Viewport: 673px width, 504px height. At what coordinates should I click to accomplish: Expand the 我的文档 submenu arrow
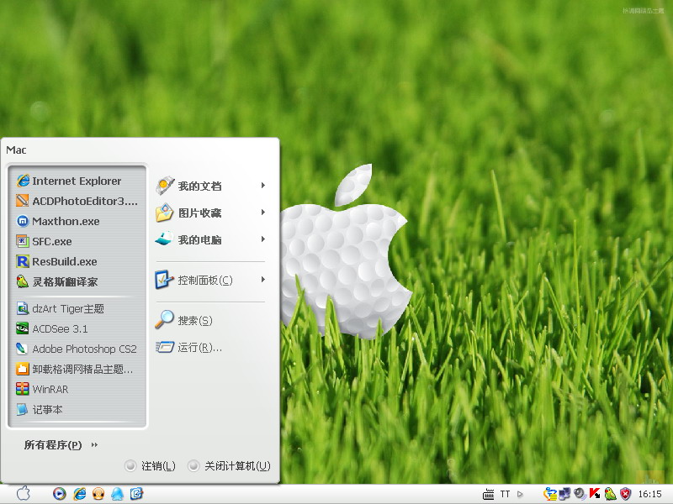[263, 186]
